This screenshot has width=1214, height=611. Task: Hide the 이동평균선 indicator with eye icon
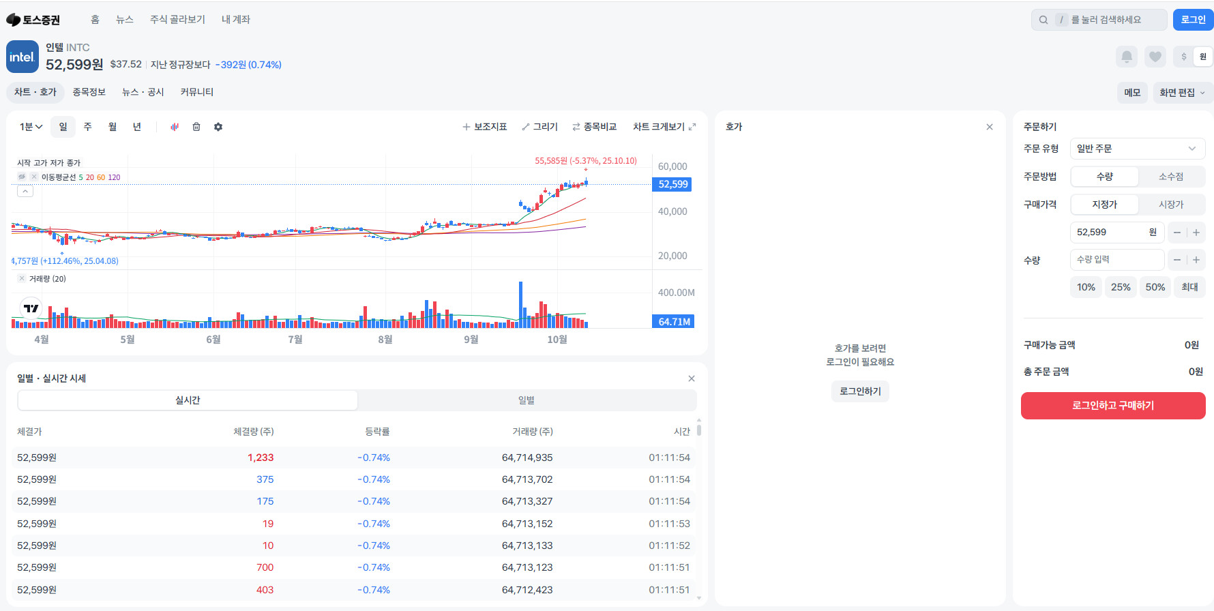22,177
